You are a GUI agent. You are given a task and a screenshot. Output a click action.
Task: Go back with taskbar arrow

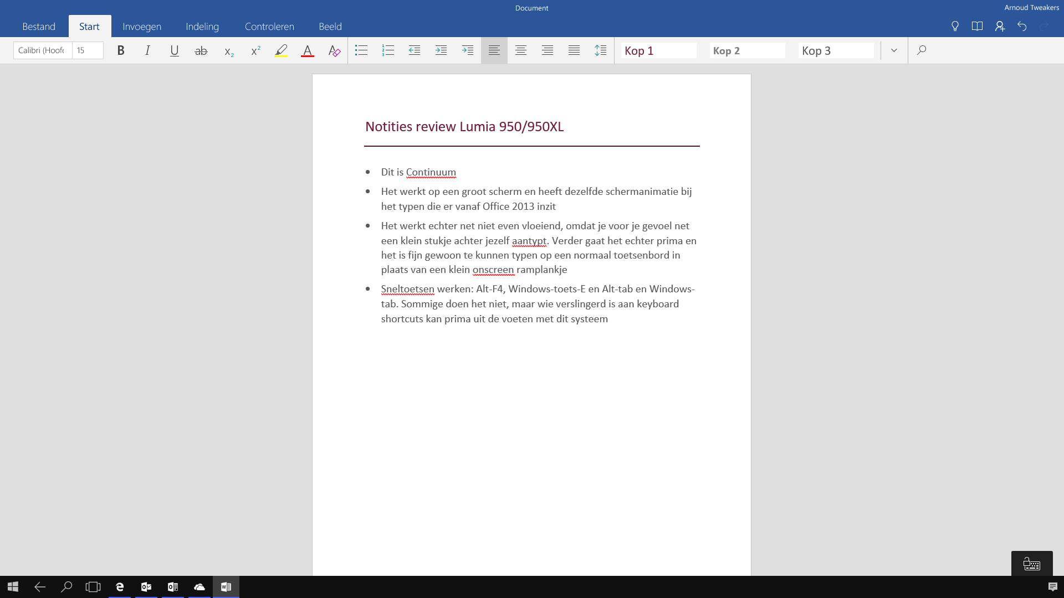(40, 587)
